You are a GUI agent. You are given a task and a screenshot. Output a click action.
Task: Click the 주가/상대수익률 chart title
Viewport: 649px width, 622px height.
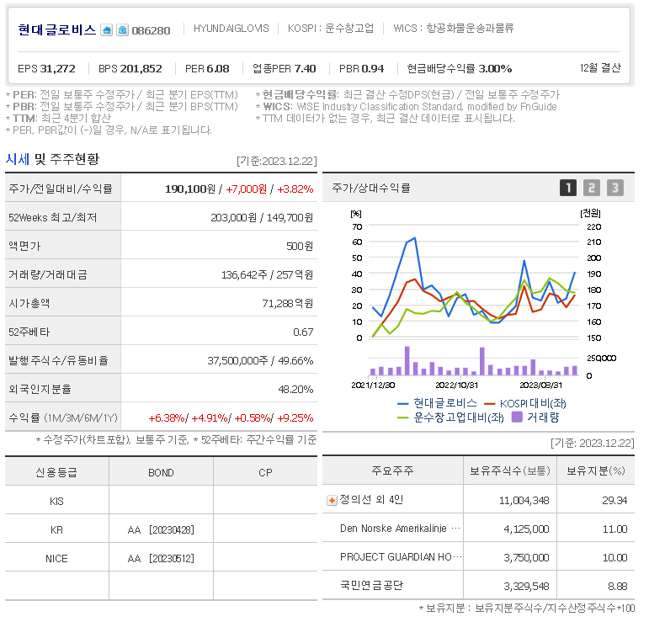(371, 188)
